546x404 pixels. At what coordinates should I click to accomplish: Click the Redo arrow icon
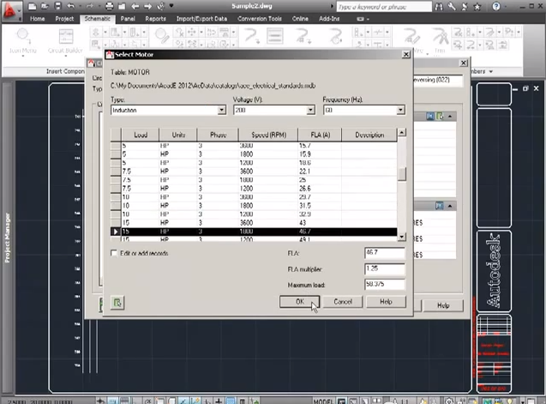click(89, 6)
